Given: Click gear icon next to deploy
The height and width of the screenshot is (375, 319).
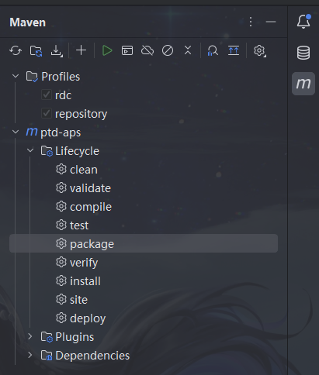Looking at the screenshot, I should coord(61,318).
